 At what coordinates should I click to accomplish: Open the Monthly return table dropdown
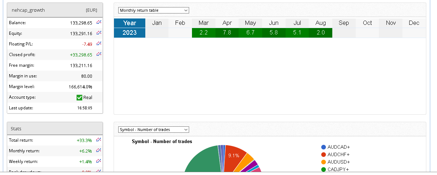pos(154,10)
